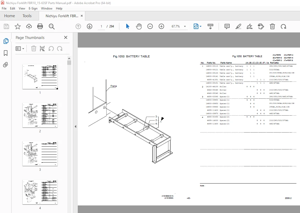This screenshot has height=213, width=300.
Task: Open the Edit menu
Action: coord(12,8)
